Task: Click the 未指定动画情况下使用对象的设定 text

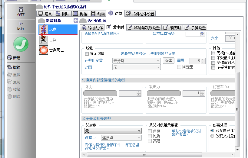Action: [x=148, y=54]
